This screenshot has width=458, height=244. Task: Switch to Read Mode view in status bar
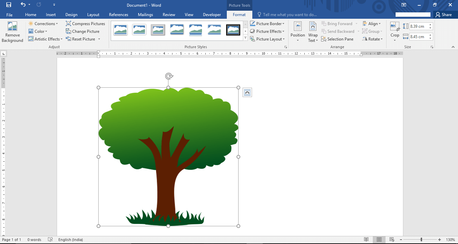[366, 240]
